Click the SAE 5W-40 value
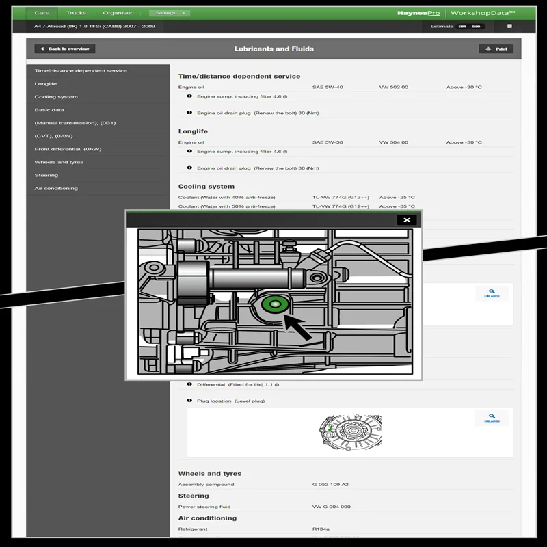Screen dimensions: 547x547 click(x=328, y=88)
